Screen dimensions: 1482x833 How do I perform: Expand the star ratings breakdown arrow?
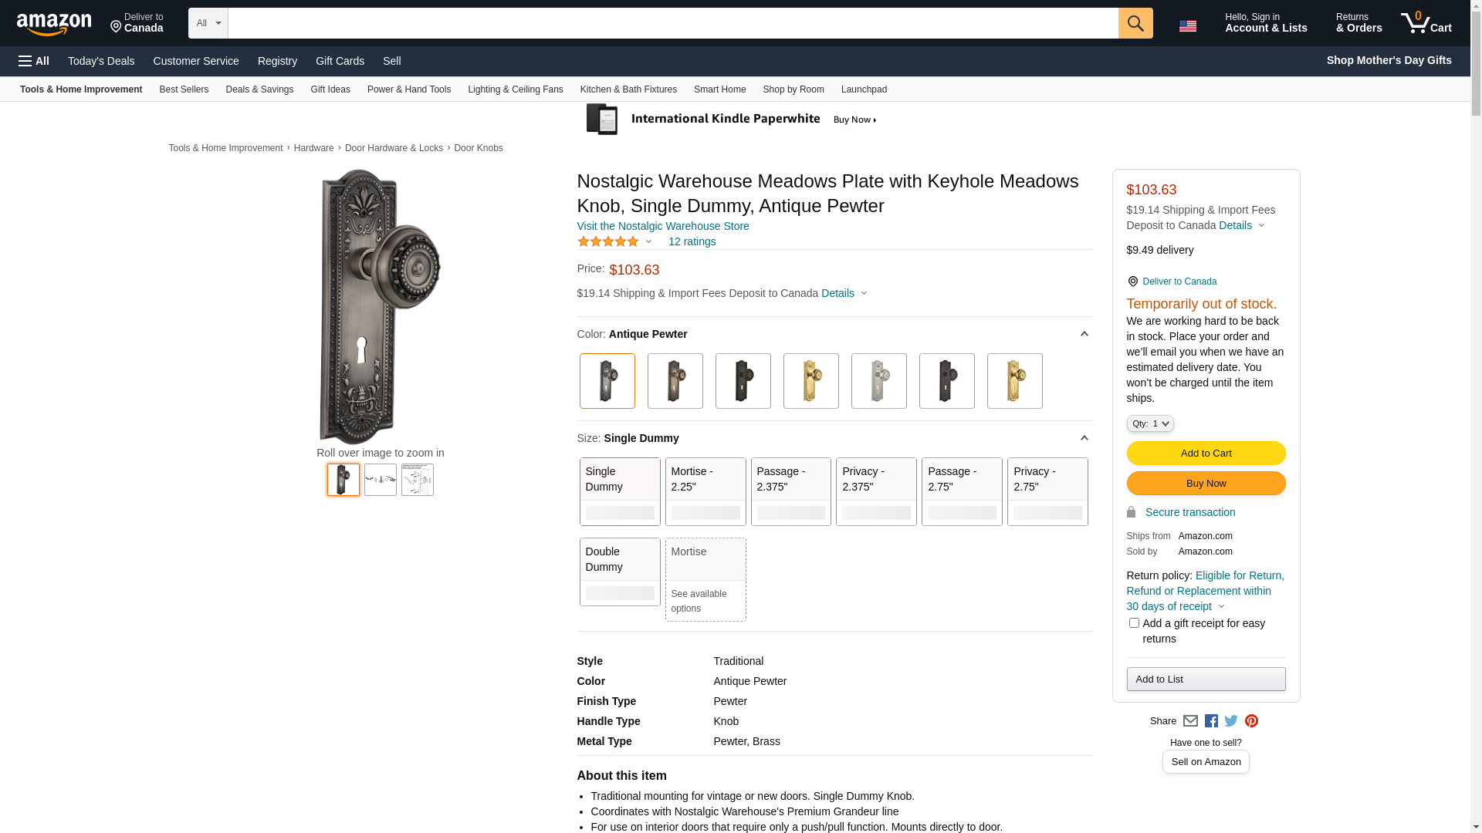coord(648,242)
